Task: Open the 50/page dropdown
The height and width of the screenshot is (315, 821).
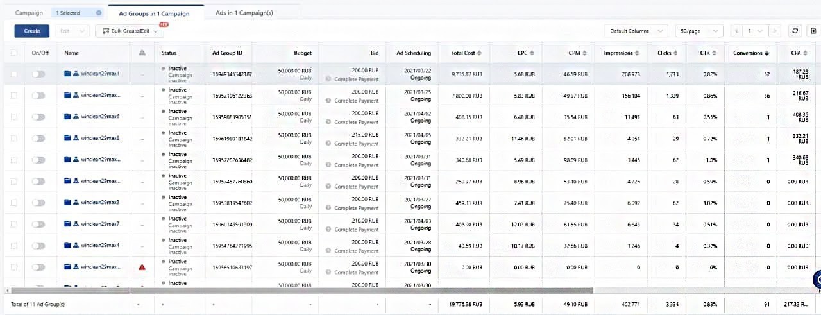Action: pos(699,31)
